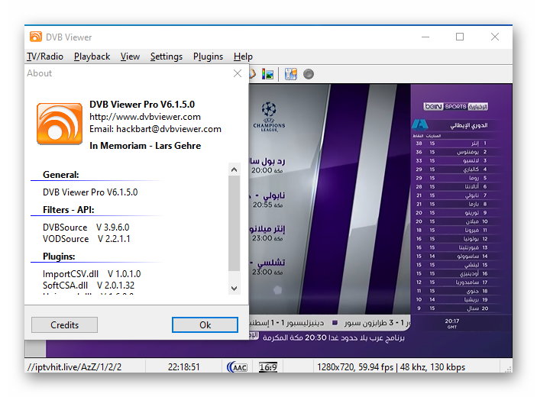
Task: Close the DVB Viewer main window
Action: pyautogui.click(x=494, y=37)
